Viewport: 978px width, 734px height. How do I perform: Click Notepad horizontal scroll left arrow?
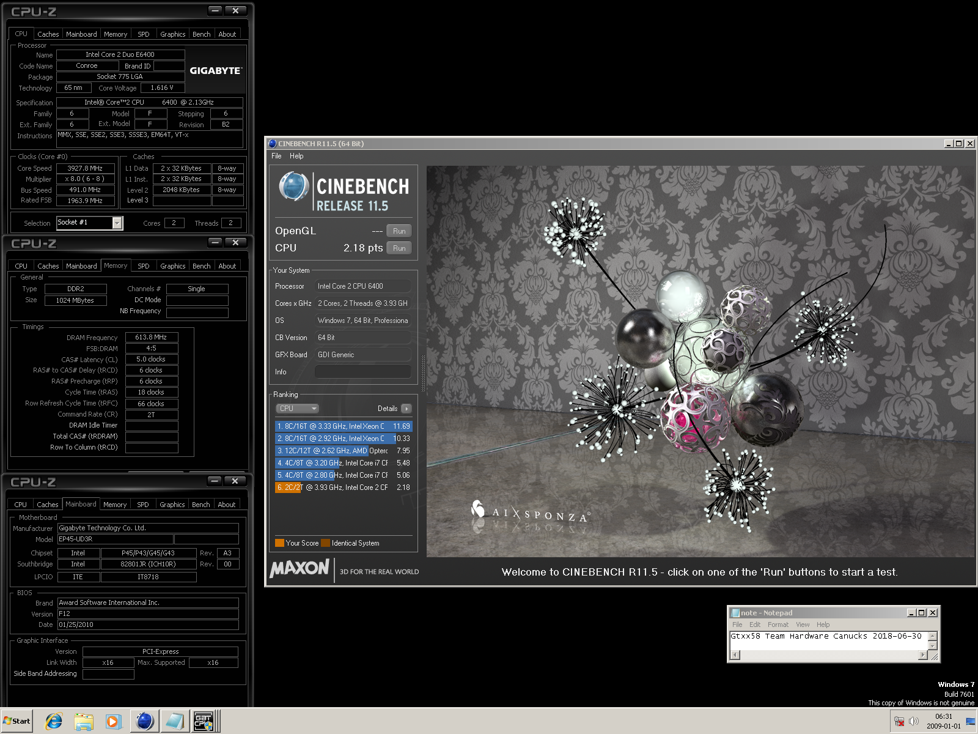tap(735, 655)
